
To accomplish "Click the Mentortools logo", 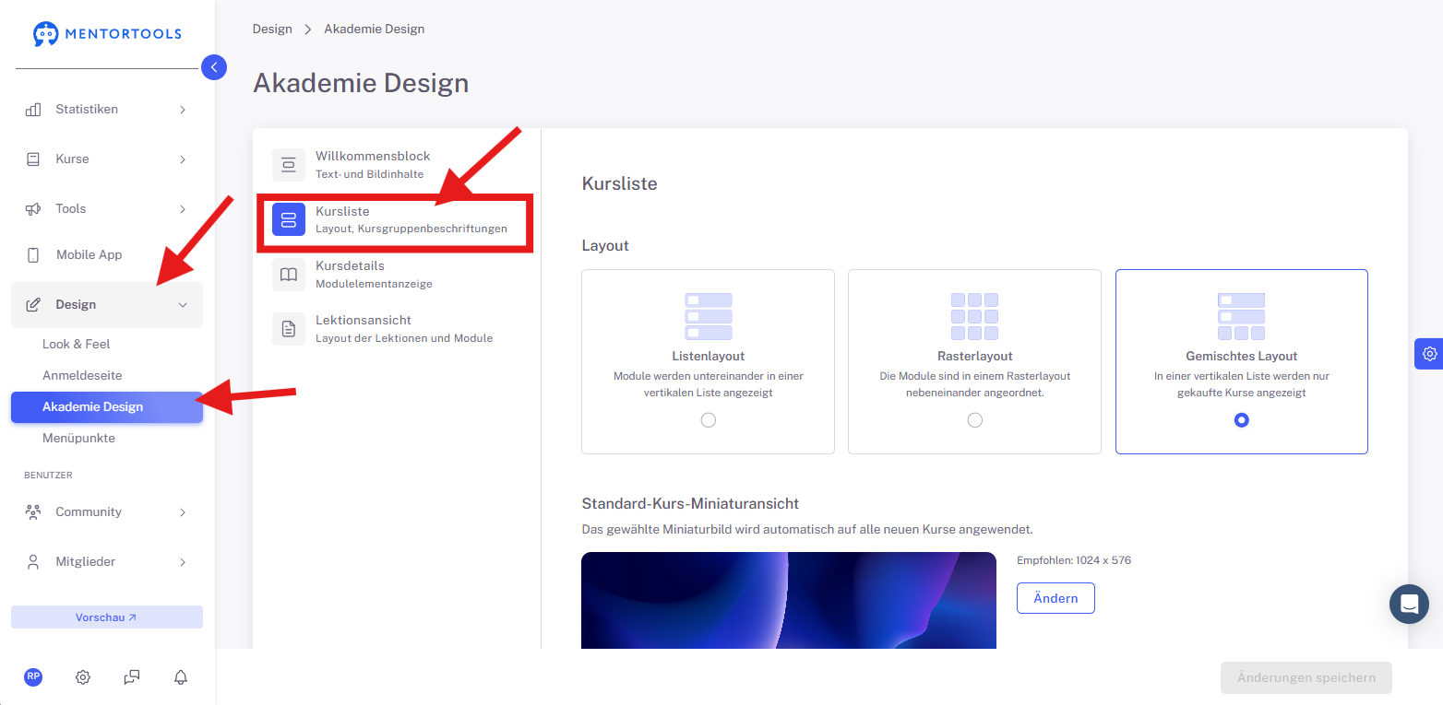I will (x=107, y=34).
